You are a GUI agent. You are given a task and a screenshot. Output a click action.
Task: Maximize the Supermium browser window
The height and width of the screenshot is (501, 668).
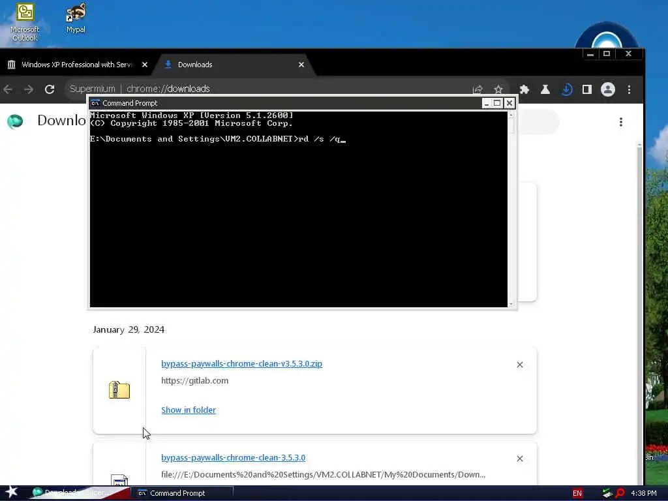(x=607, y=53)
